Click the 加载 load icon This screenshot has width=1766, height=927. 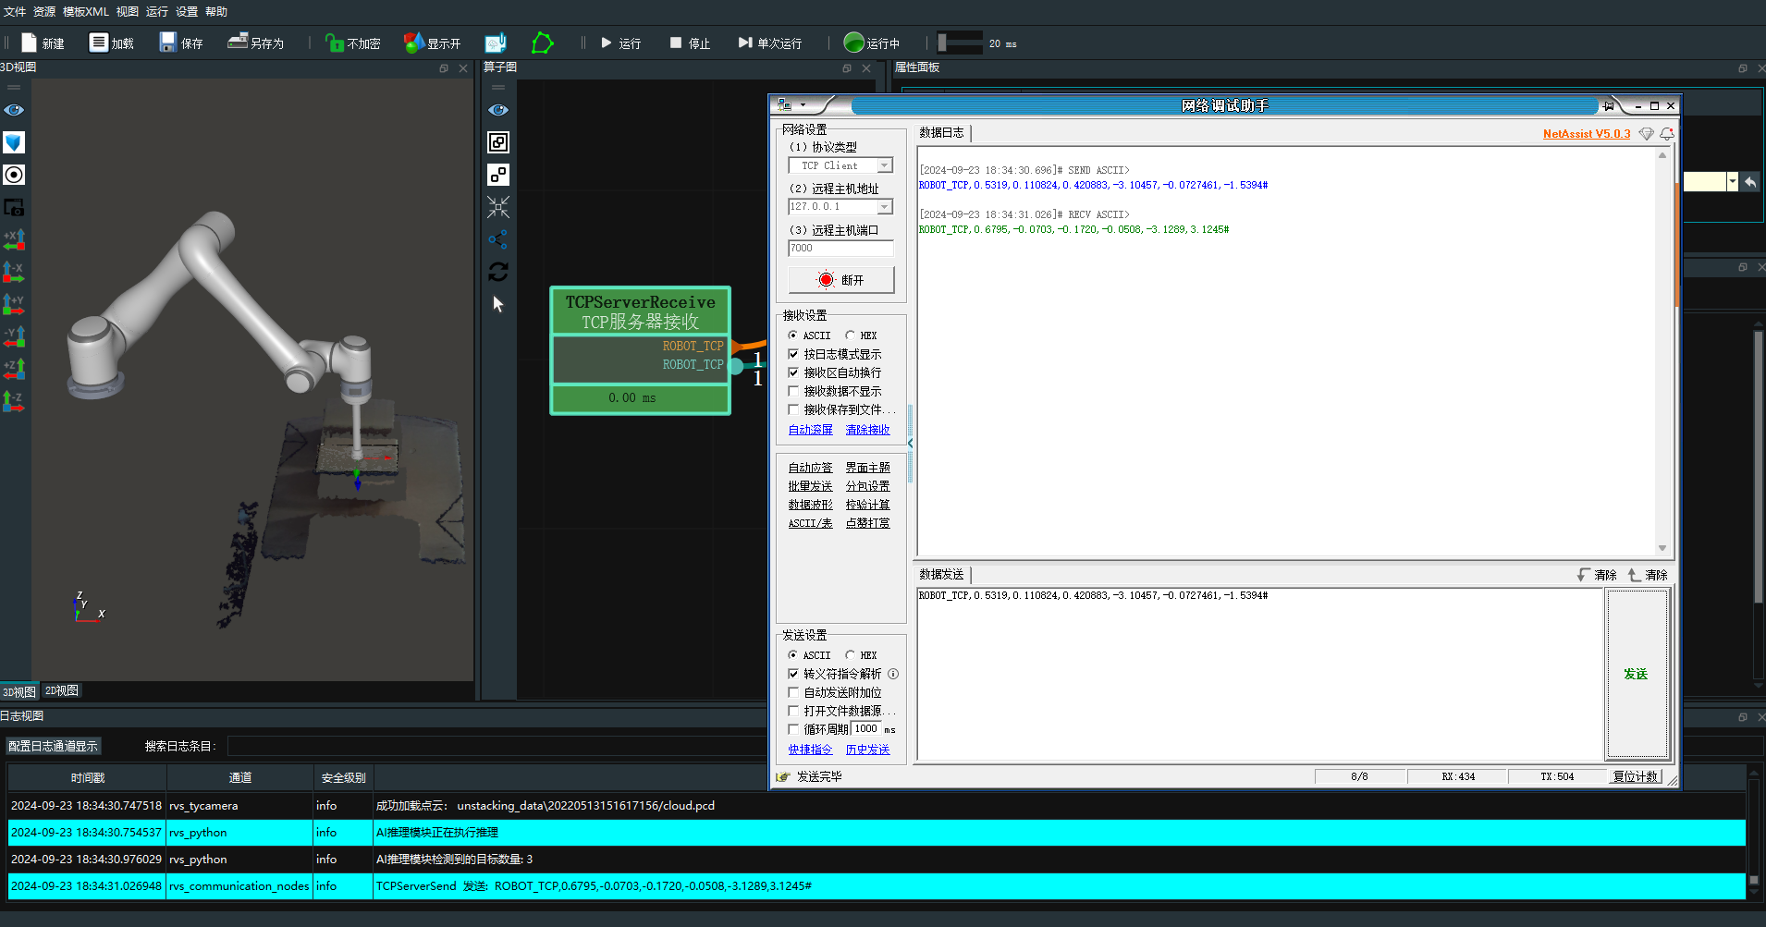[98, 43]
